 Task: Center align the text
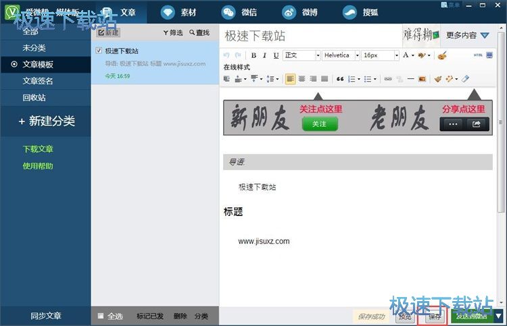point(301,79)
